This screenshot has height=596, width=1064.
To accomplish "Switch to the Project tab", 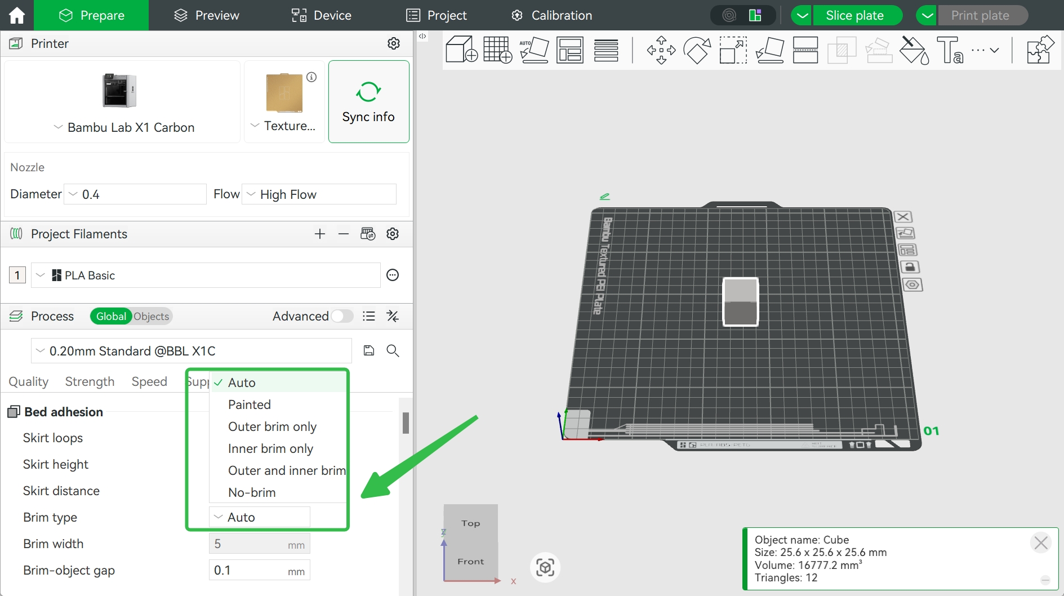I will pos(437,15).
